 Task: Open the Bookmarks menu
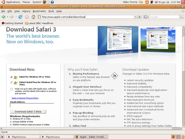(x=39, y=11)
